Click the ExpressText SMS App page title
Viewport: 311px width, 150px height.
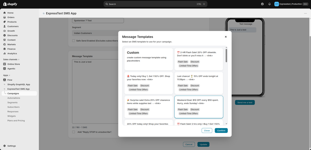click(61, 13)
